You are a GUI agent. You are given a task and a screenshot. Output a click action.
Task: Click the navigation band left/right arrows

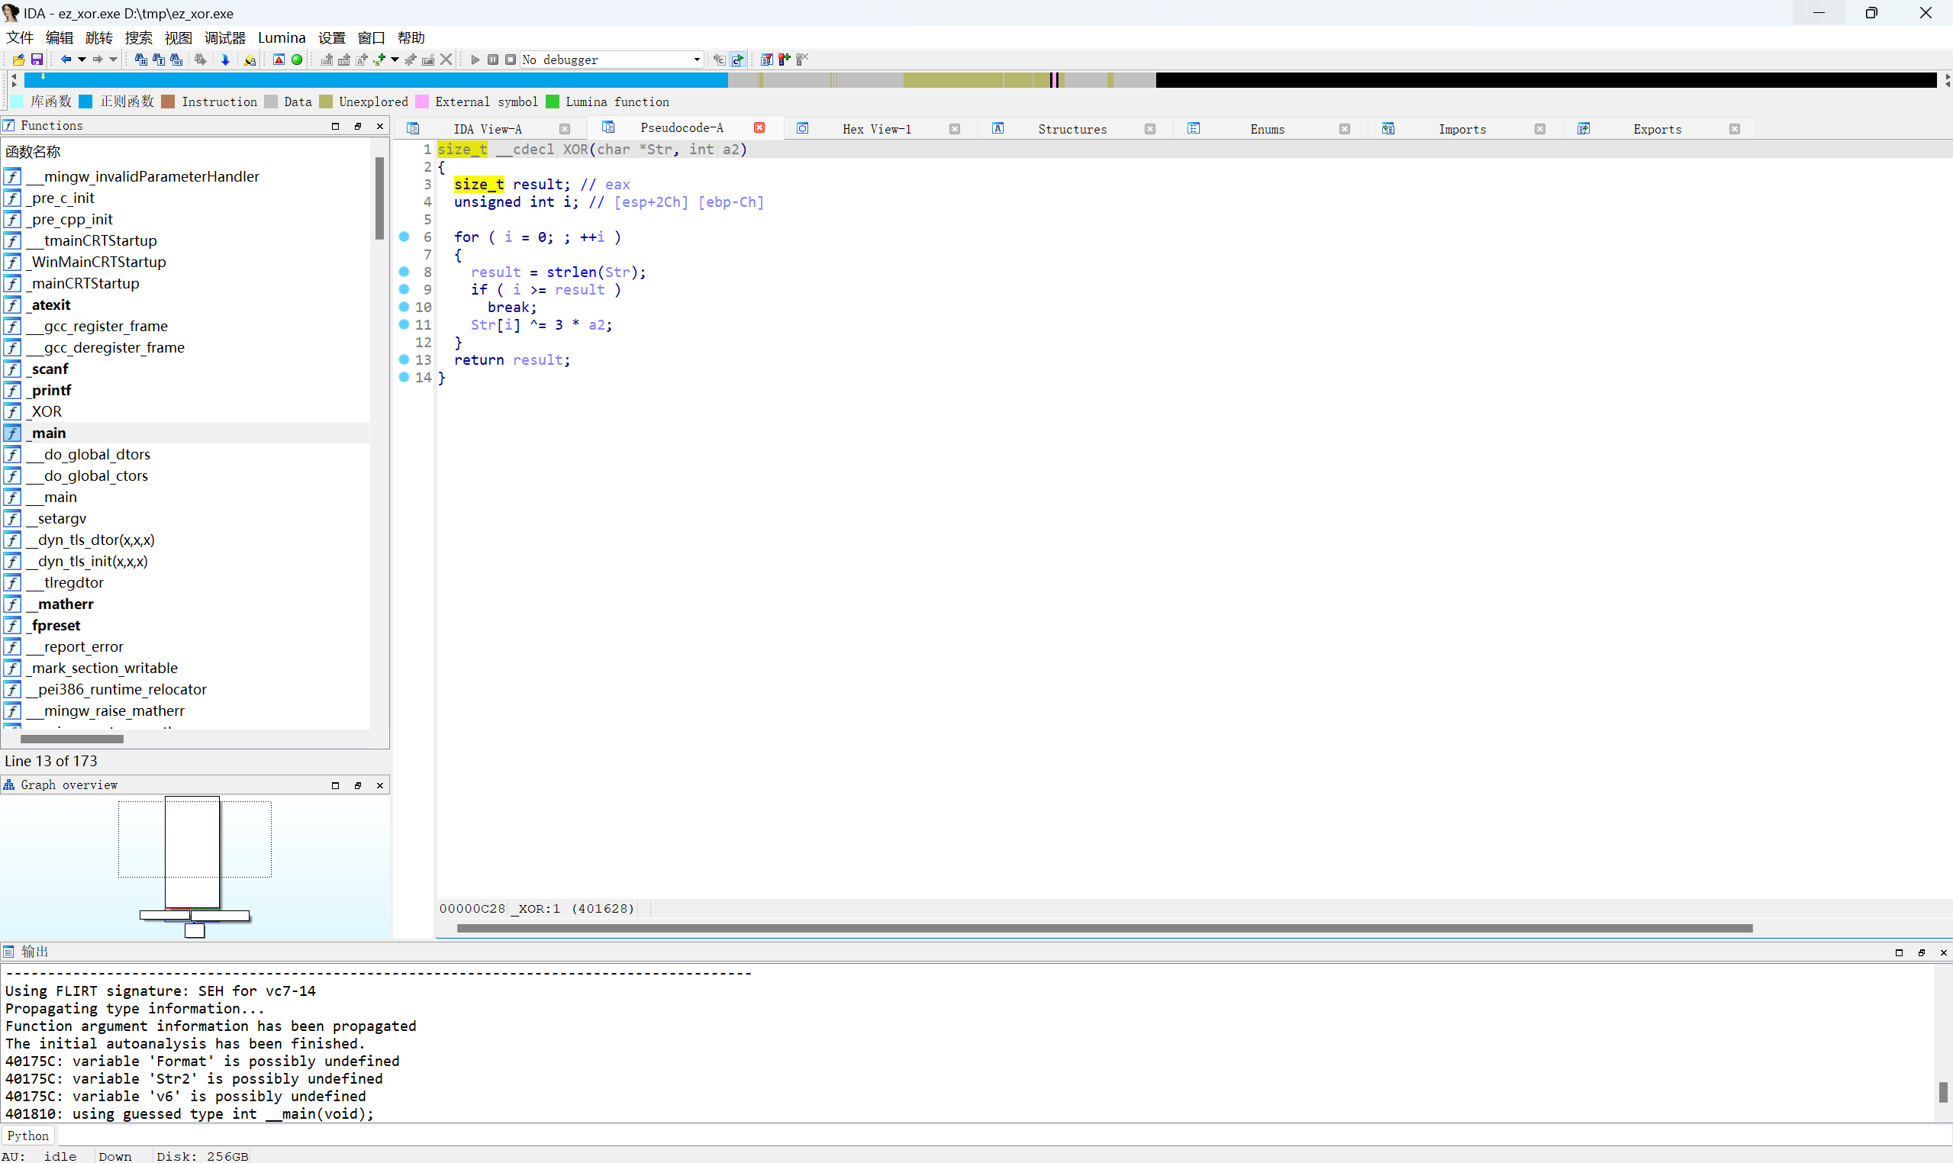click(x=14, y=80)
